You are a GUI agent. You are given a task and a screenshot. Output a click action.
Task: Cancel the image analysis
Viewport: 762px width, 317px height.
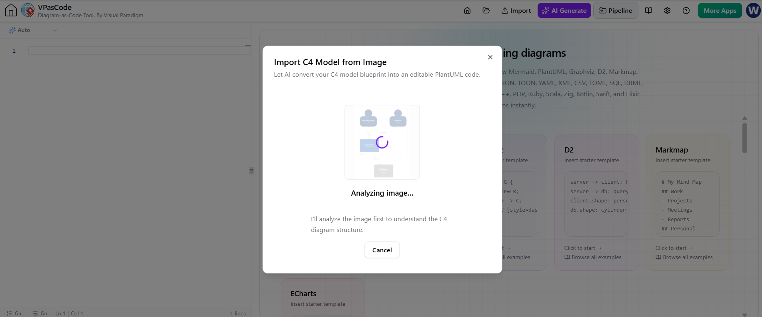[x=382, y=250]
